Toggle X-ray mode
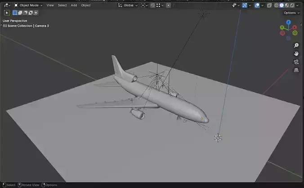Viewport: 304px width, 188px height. 269,5
